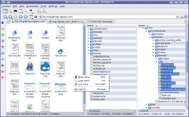The width and height of the screenshot is (189, 117).
Task: Open the location bar URL history dropdown
Action: pyautogui.click(x=177, y=17)
